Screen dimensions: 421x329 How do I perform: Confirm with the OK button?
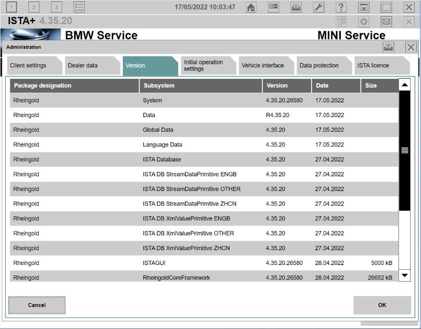pyautogui.click(x=382, y=305)
